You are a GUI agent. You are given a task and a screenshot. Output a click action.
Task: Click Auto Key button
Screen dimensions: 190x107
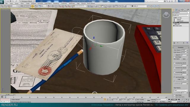[x=153, y=100]
